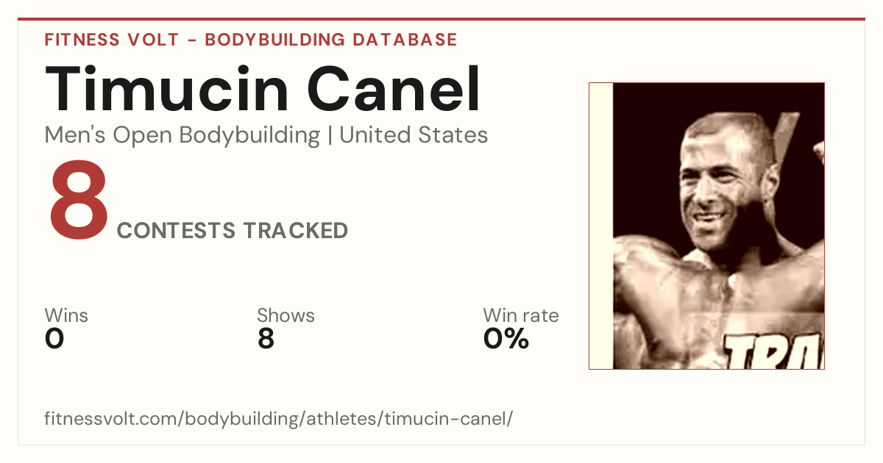Click the Shows value 8

pyautogui.click(x=266, y=339)
